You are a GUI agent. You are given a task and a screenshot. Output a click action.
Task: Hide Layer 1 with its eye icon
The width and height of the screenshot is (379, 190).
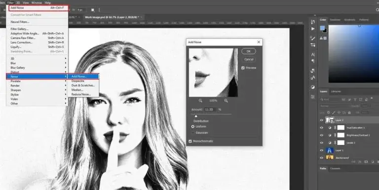321,150
